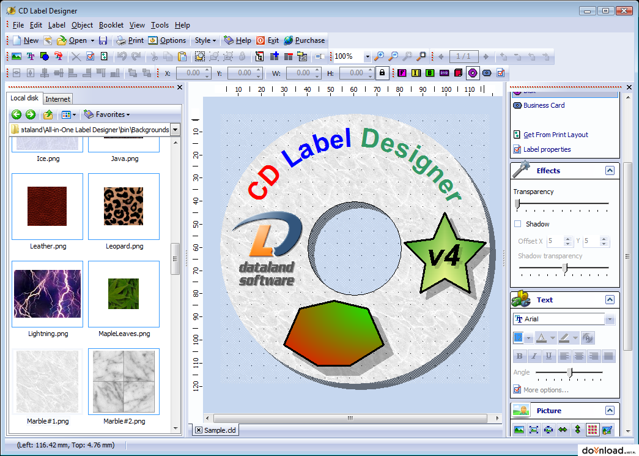This screenshot has height=456, width=639.
Task: Click the Transparency slider handle
Action: (x=517, y=204)
